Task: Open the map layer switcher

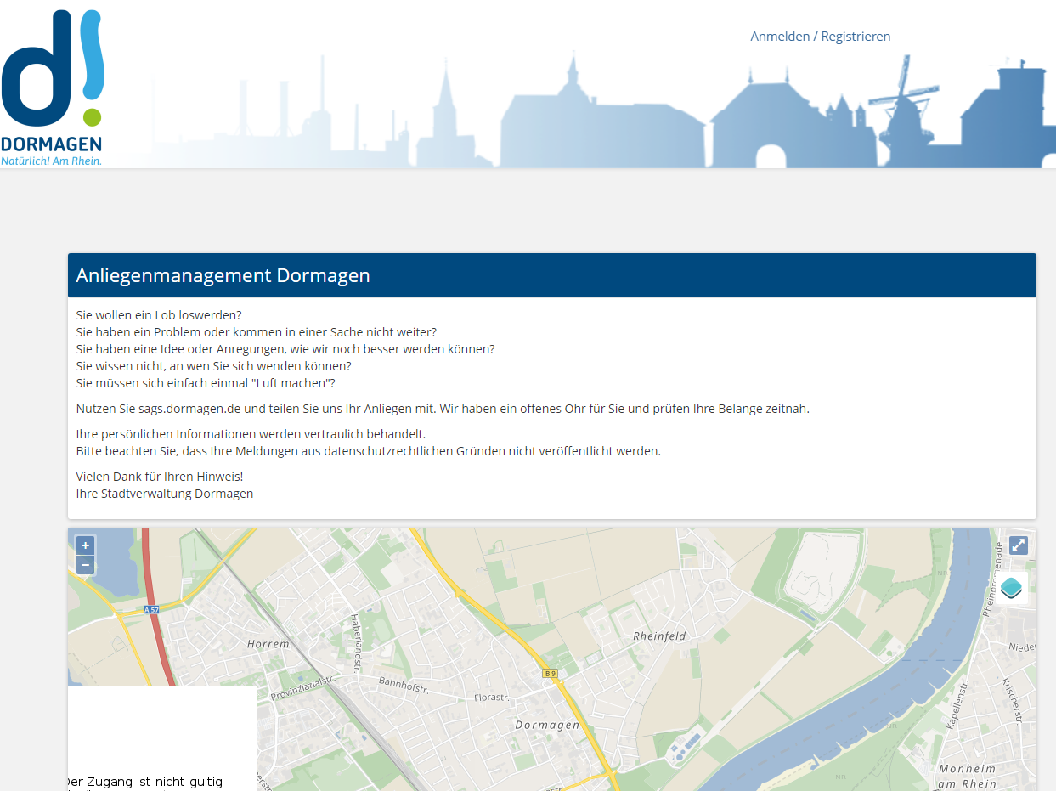Action: (1011, 587)
